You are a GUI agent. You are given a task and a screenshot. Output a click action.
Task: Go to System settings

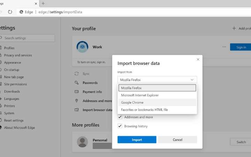[9, 113]
